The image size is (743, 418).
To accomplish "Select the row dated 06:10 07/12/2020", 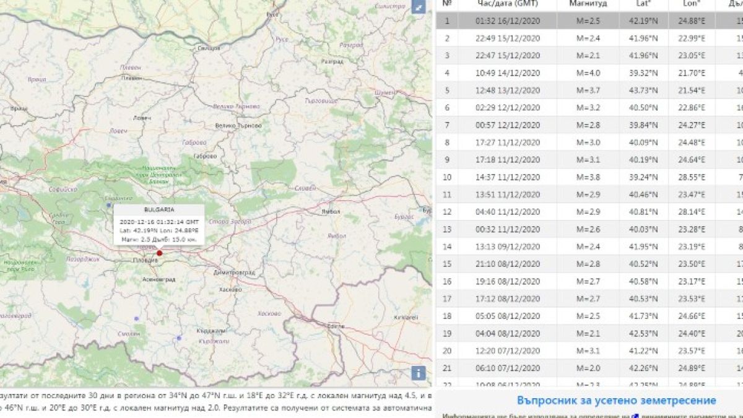I will coord(589,367).
